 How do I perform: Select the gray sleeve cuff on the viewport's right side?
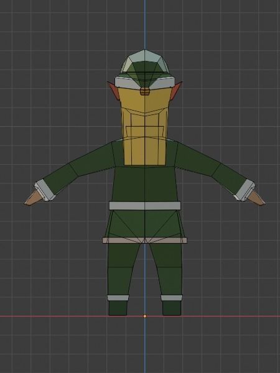[245, 190]
